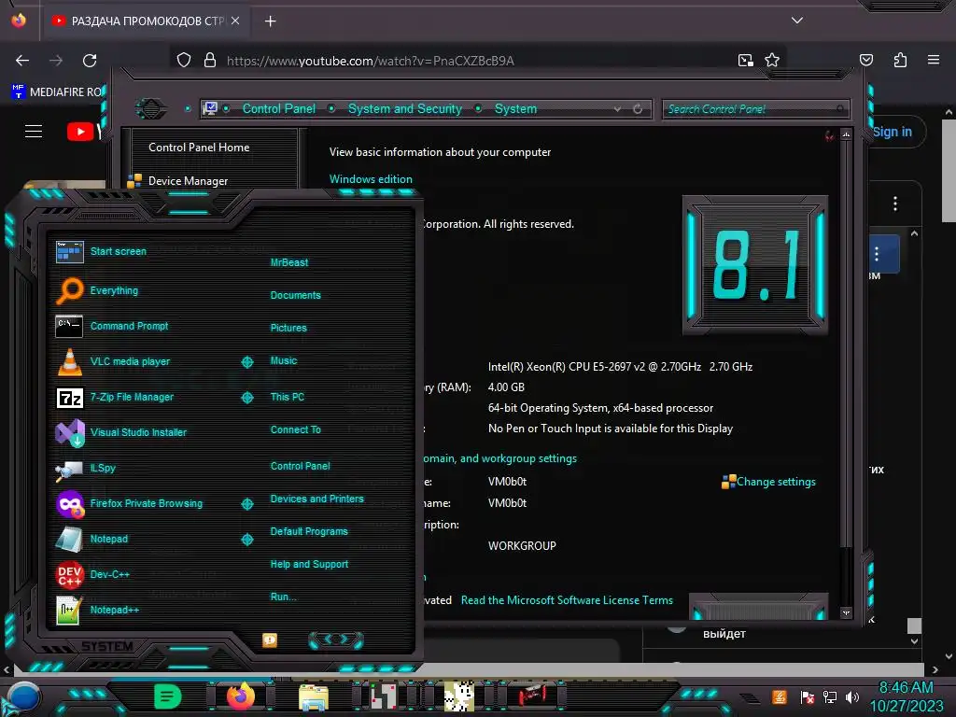The height and width of the screenshot is (717, 956).
Task: Open MrBeast user folder
Action: (289, 262)
